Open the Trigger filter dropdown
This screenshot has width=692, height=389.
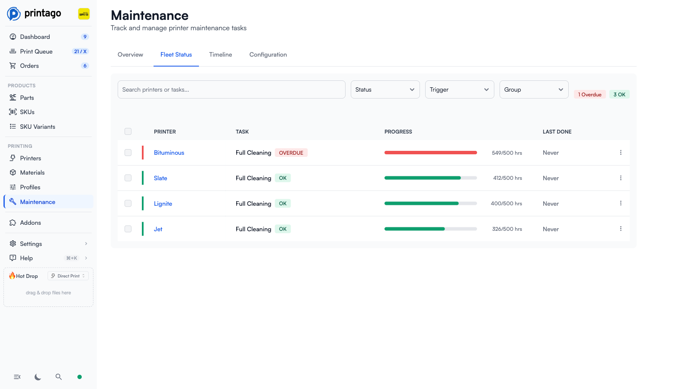tap(460, 89)
